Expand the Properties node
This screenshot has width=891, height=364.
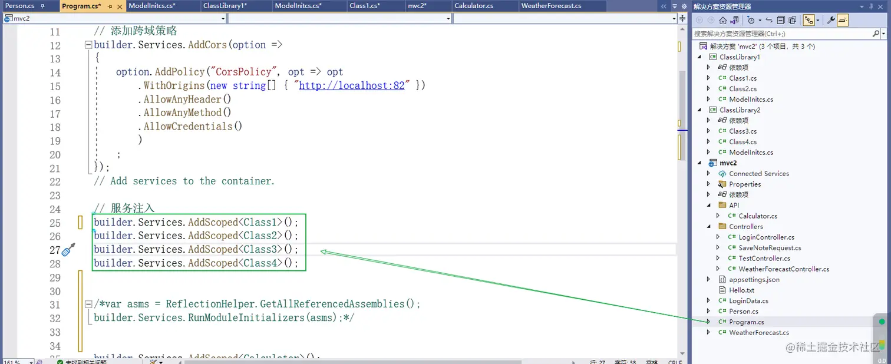709,184
